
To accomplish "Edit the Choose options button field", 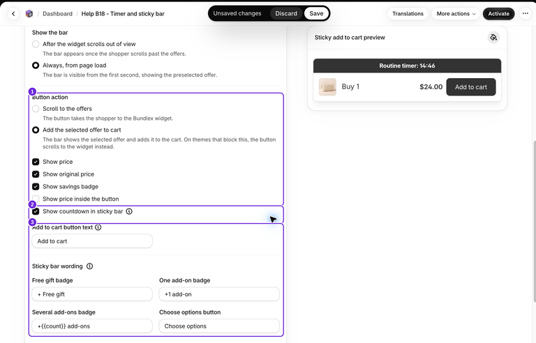I will [x=219, y=326].
